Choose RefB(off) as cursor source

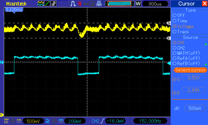click(x=186, y=63)
